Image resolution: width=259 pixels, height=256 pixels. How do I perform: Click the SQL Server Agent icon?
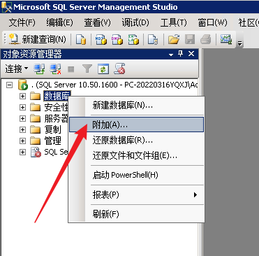coord(36,152)
